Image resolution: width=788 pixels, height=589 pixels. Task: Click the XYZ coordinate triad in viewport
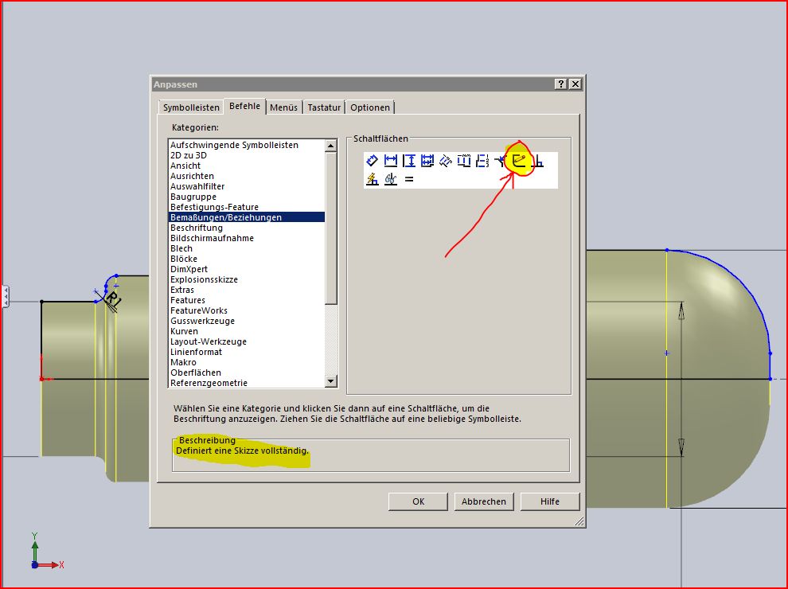tap(47, 552)
